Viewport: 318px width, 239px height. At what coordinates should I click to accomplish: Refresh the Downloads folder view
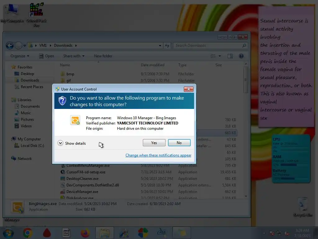click(167, 45)
